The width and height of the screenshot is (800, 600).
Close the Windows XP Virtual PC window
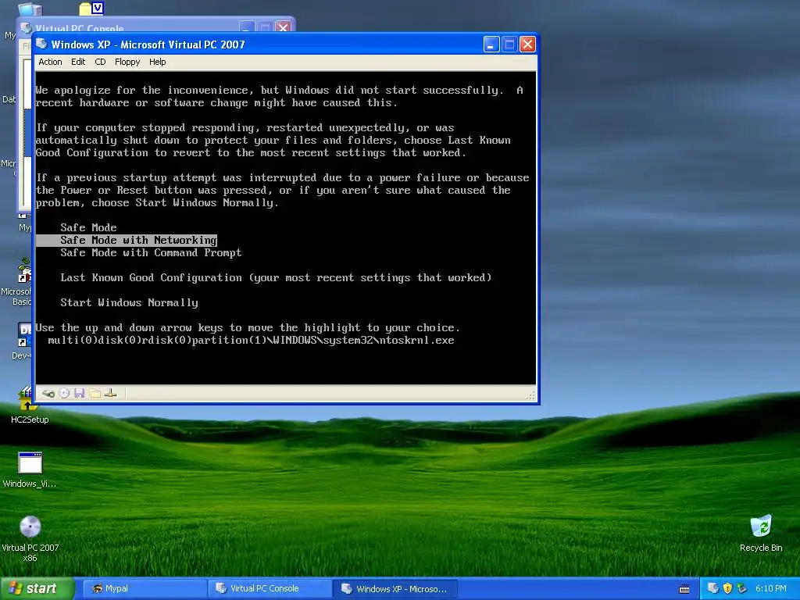[527, 45]
